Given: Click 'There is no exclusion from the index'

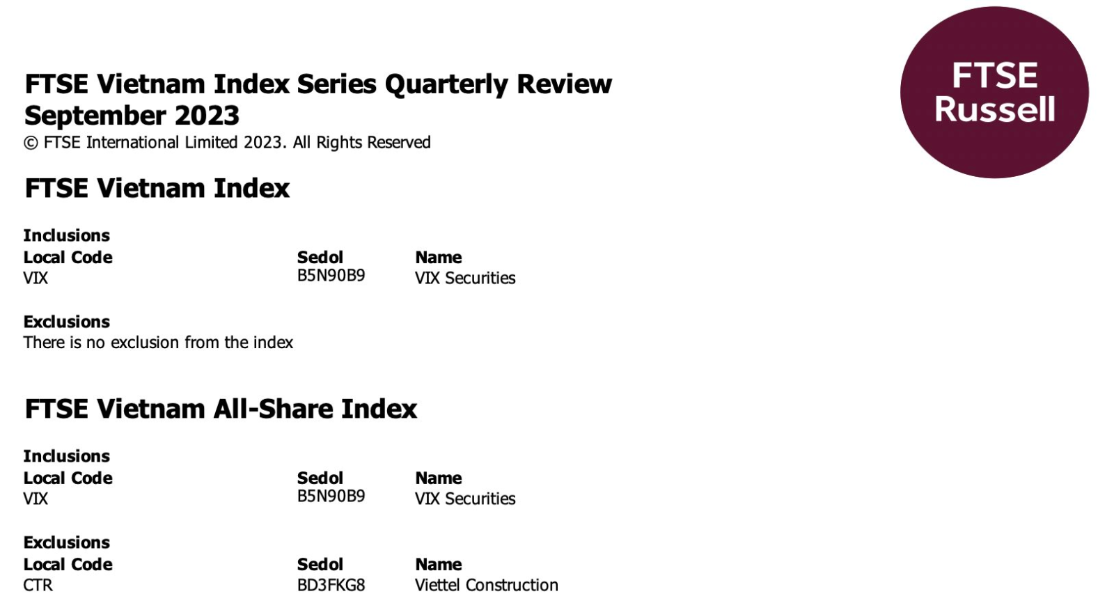Looking at the screenshot, I should [158, 343].
